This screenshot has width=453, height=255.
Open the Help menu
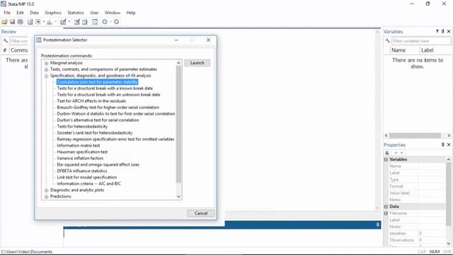click(131, 13)
